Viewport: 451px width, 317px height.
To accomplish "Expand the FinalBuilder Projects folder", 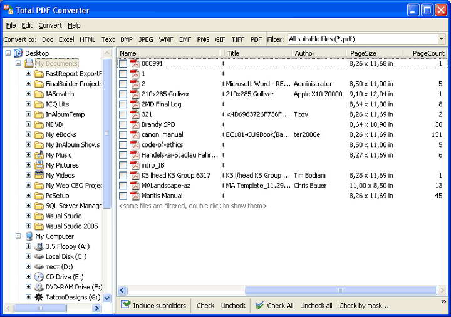I will [x=28, y=84].
